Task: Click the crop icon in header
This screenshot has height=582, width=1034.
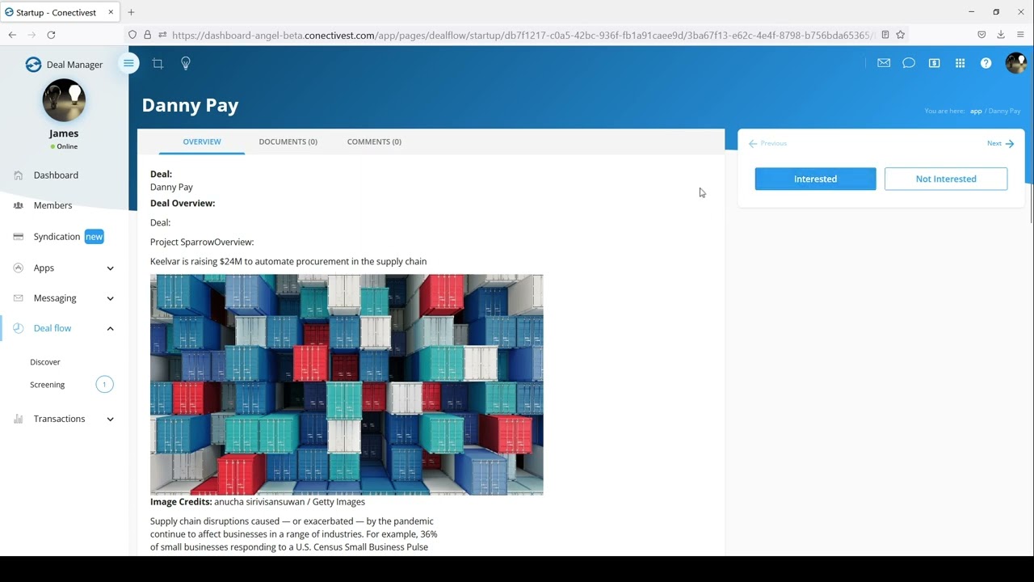Action: point(158,63)
